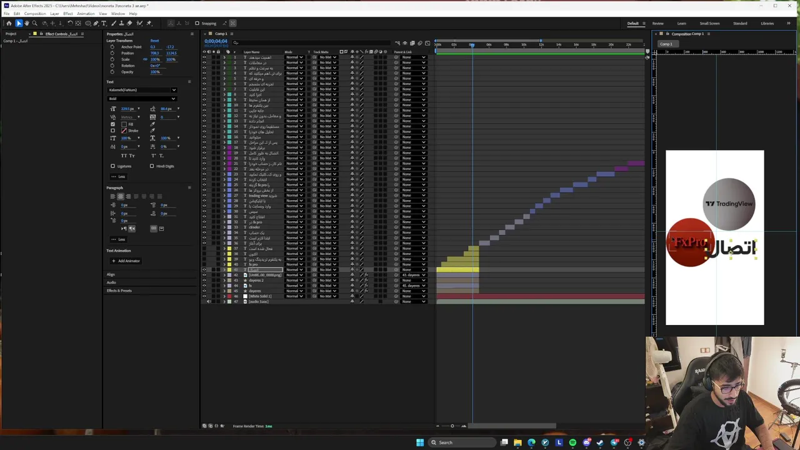Choose the Stroke color swatch

point(124,131)
